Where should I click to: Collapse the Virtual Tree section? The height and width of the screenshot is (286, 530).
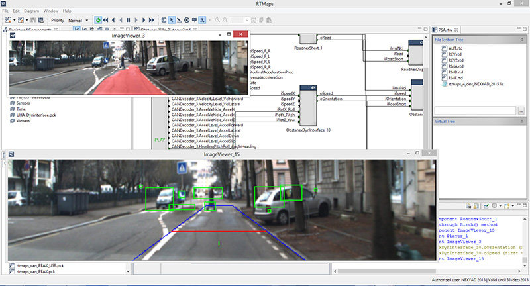(521, 122)
